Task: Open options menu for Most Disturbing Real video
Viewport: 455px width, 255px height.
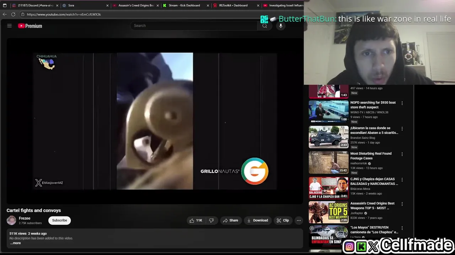Action: [x=402, y=154]
